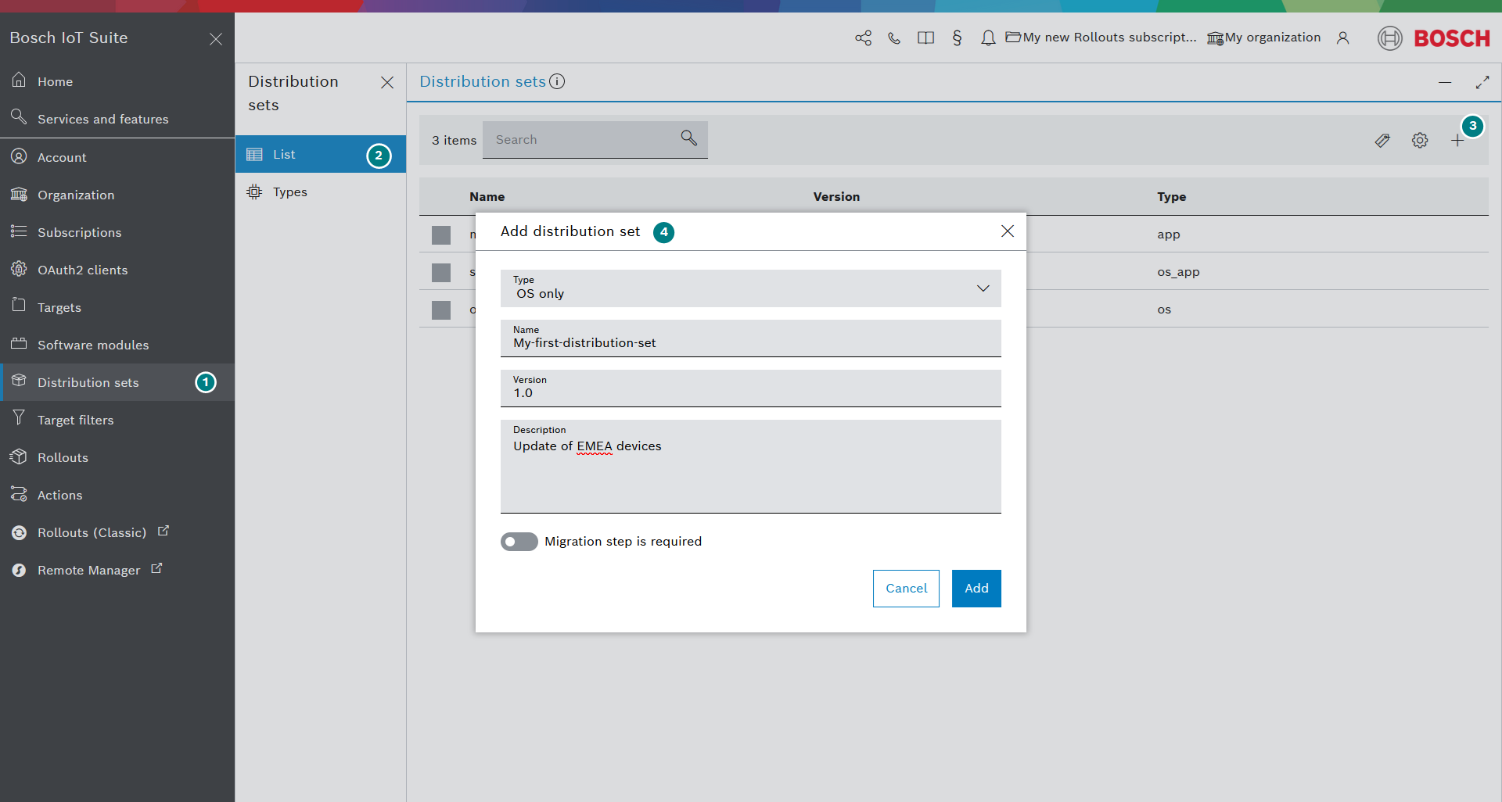
Task: Cancel the Add distribution set dialog
Action: [905, 589]
